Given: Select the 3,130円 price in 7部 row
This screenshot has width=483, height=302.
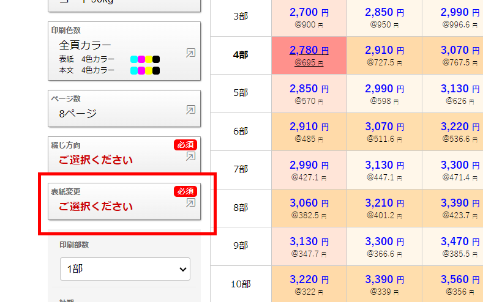Looking at the screenshot, I should pyautogui.click(x=384, y=165).
